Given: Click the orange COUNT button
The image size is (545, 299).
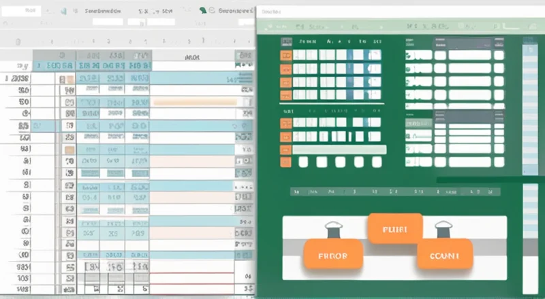Looking at the screenshot, I should pyautogui.click(x=444, y=256).
